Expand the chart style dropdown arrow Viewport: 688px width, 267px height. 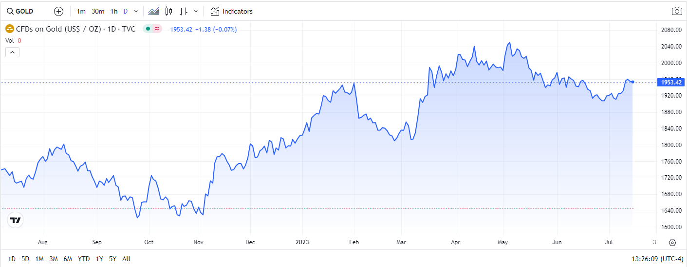196,11
